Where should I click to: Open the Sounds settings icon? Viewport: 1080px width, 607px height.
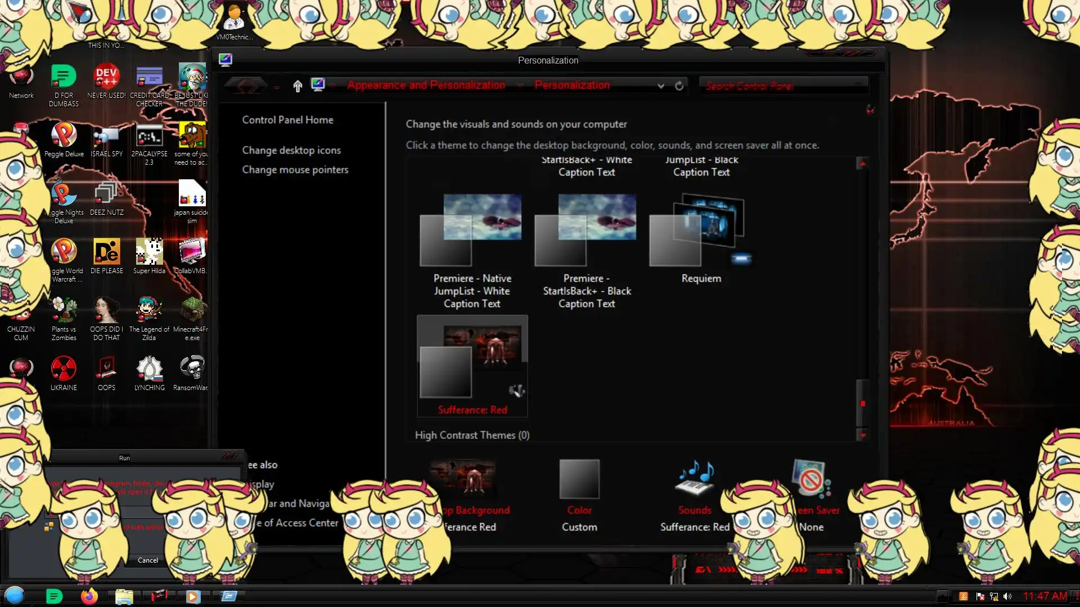[695, 479]
